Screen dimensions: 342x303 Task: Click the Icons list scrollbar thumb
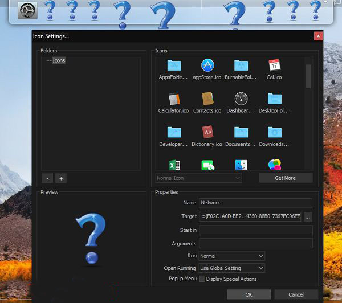point(308,76)
